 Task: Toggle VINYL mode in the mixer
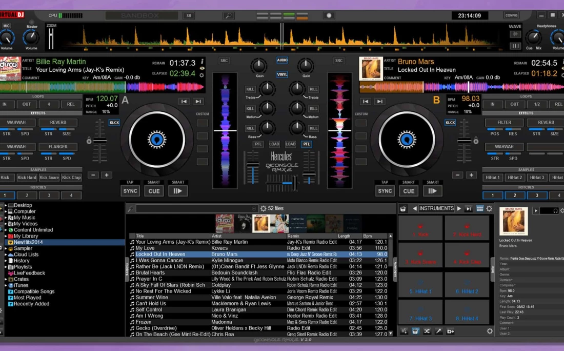point(282,74)
